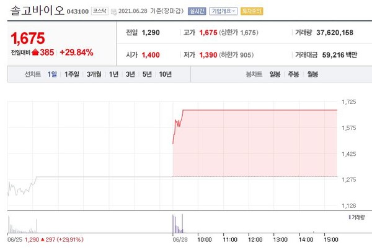Show the 1년 line chart
372x250 pixels.
click(x=113, y=74)
